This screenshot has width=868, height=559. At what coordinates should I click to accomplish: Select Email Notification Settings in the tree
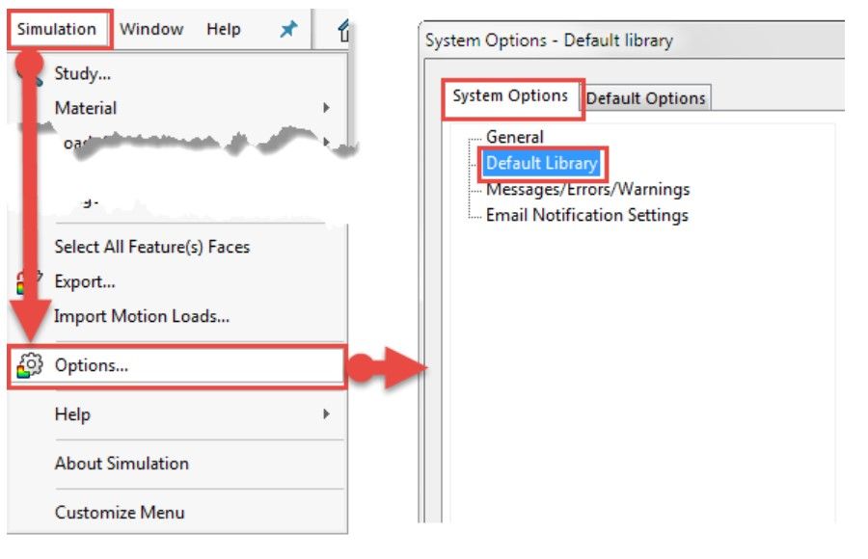click(x=586, y=215)
